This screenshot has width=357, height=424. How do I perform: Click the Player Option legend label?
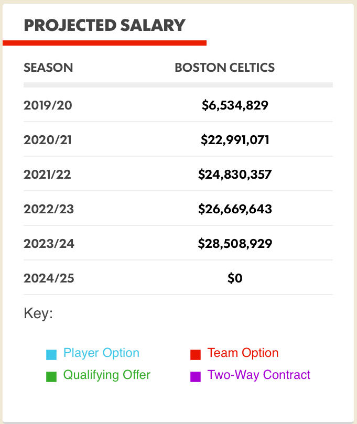point(101,353)
